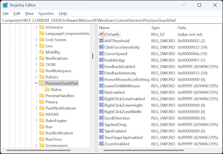Click the AAPThreshold data 0x00000002 (2)
This screenshot has height=154, width=223.
[191, 41]
